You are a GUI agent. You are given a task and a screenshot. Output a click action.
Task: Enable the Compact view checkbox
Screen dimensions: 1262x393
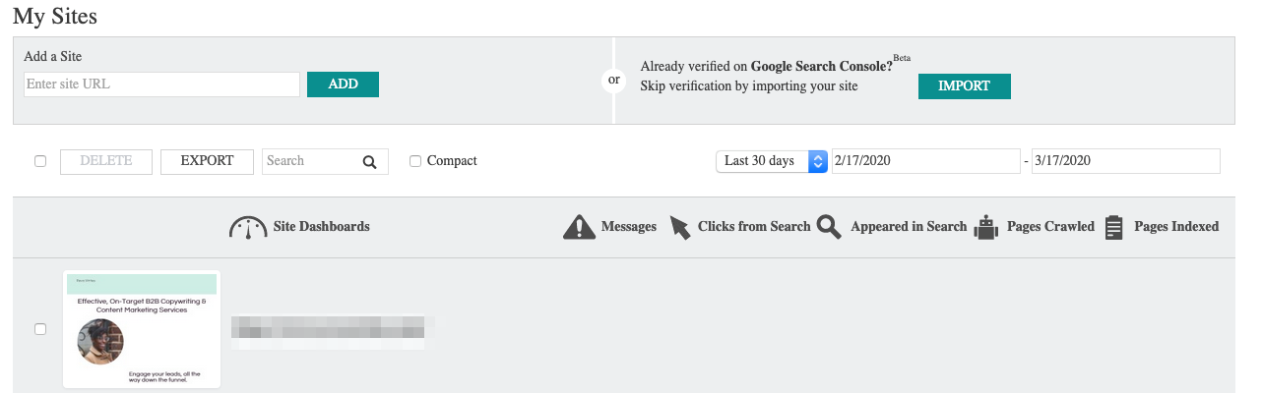(415, 161)
